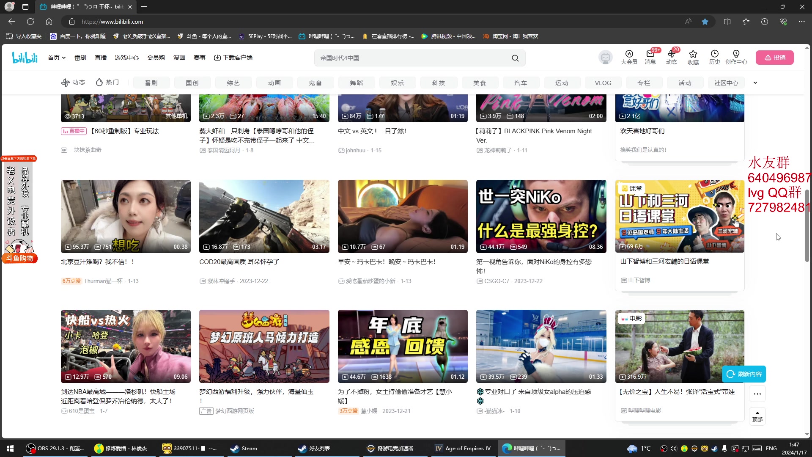Play the COD20 video thumbnail
This screenshot has height=457, width=812.
tap(264, 216)
